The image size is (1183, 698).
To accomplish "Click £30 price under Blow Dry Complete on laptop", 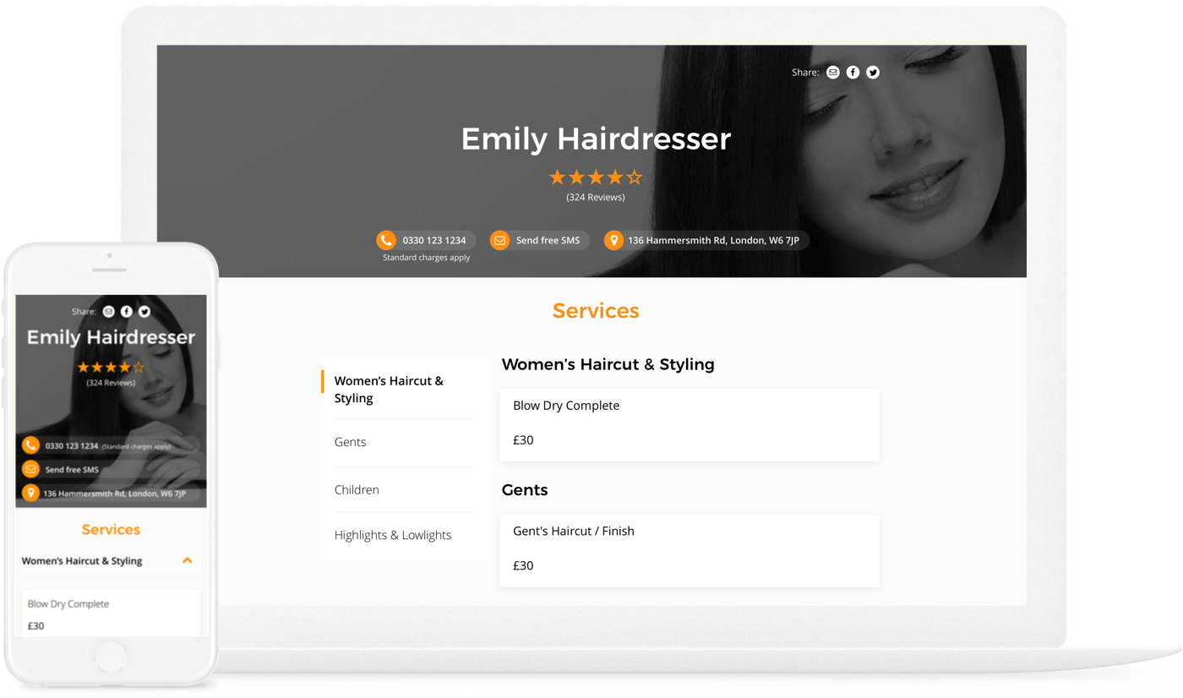I will pos(523,440).
